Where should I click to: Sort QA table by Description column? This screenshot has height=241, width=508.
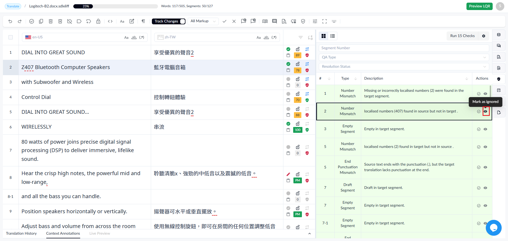pyautogui.click(x=467, y=79)
